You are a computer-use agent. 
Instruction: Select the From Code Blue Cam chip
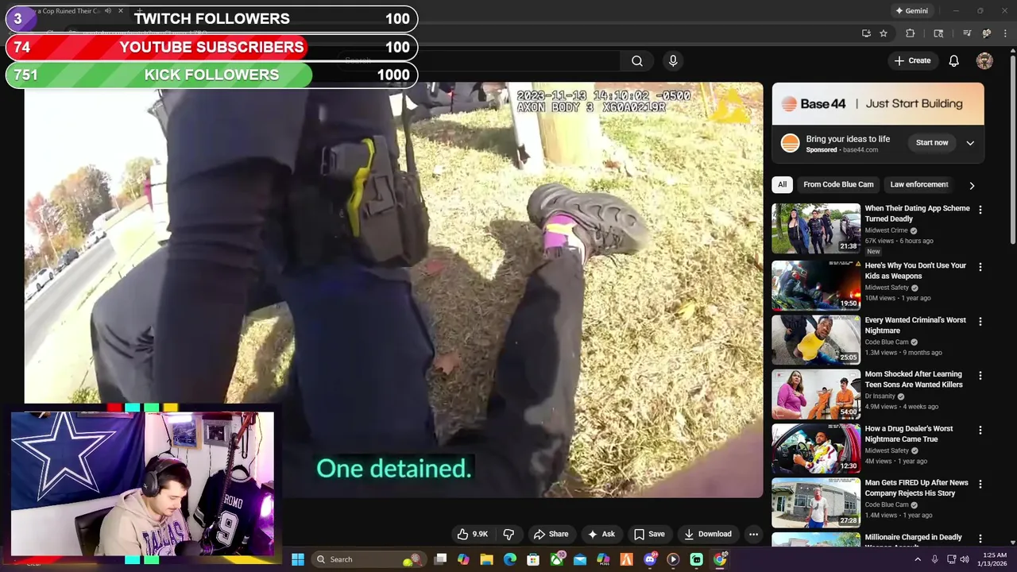click(838, 184)
